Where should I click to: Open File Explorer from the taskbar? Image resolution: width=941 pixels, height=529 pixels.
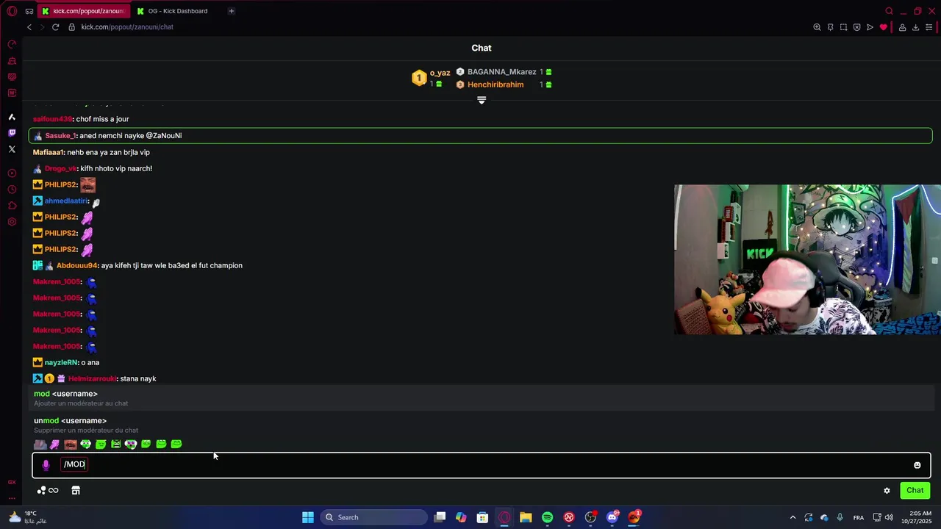coord(526,517)
